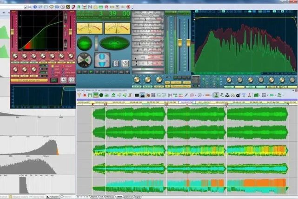Toggle the speaker button beside power button
Screen dimensions: 298x199
click(115, 63)
